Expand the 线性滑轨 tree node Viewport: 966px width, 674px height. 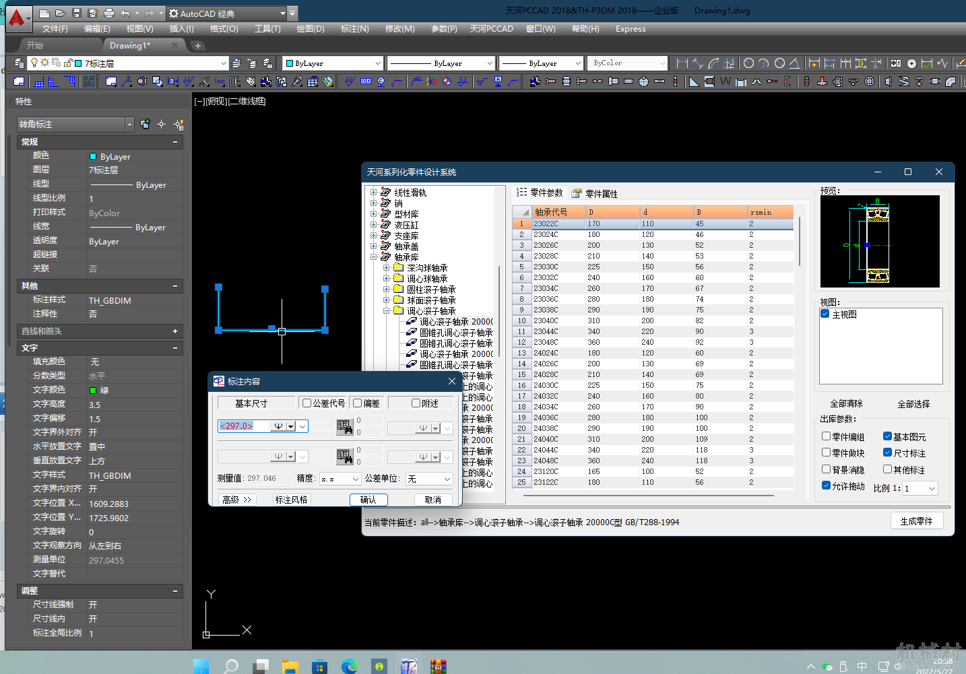(x=373, y=193)
